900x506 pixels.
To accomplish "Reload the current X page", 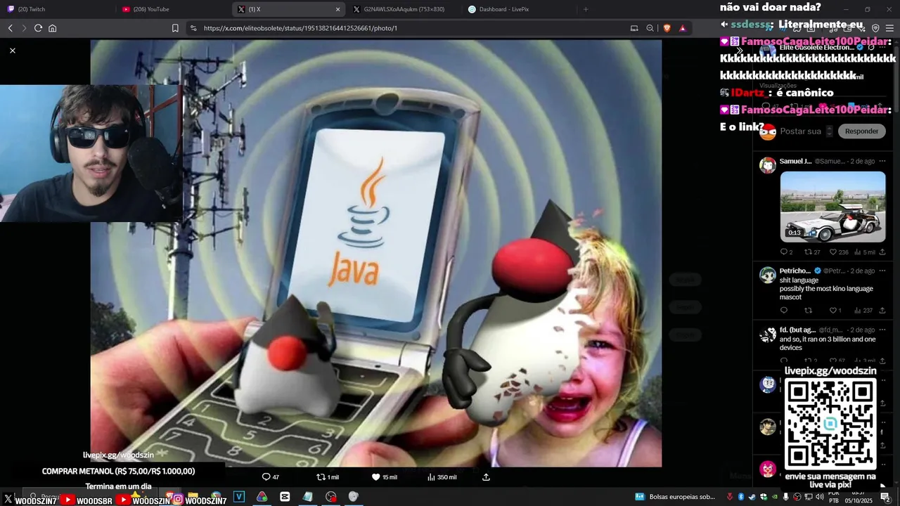I will pyautogui.click(x=38, y=28).
